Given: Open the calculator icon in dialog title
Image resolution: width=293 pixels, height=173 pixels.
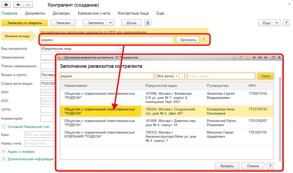Looking at the screenshot, I should pyautogui.click(x=241, y=58).
